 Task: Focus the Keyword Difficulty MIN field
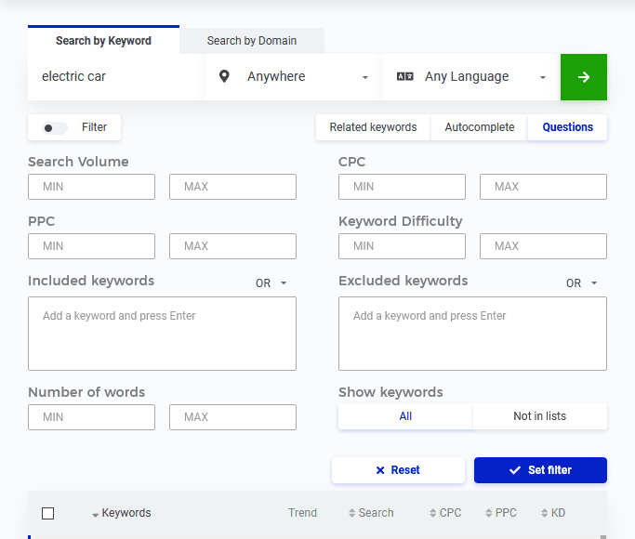point(403,246)
